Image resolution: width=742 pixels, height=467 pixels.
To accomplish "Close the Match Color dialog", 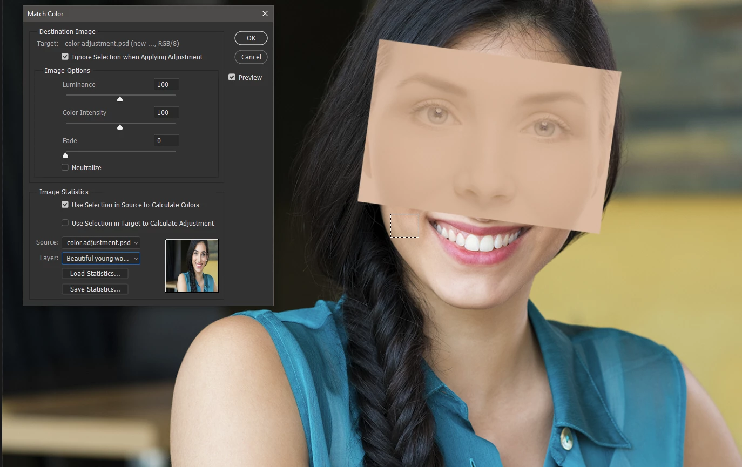I will pos(265,13).
